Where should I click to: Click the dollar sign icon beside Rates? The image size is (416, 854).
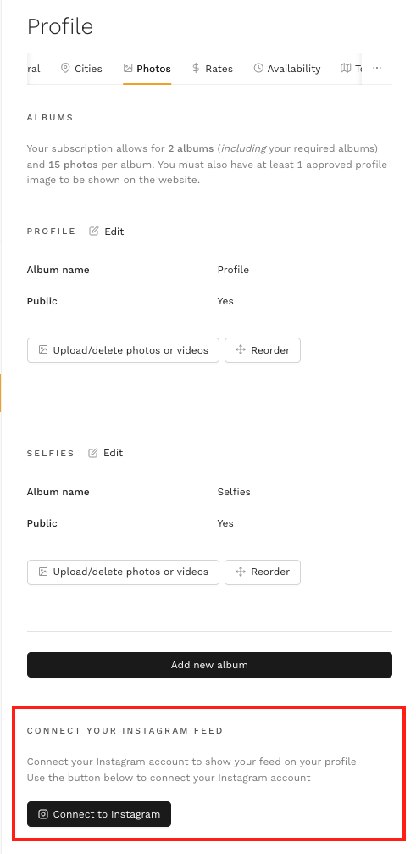pyautogui.click(x=196, y=68)
